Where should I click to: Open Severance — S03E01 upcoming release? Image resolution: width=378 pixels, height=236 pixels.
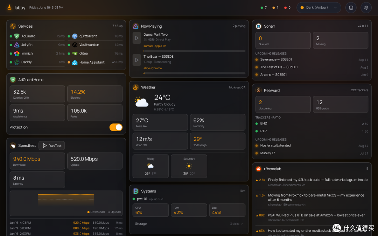(312, 59)
